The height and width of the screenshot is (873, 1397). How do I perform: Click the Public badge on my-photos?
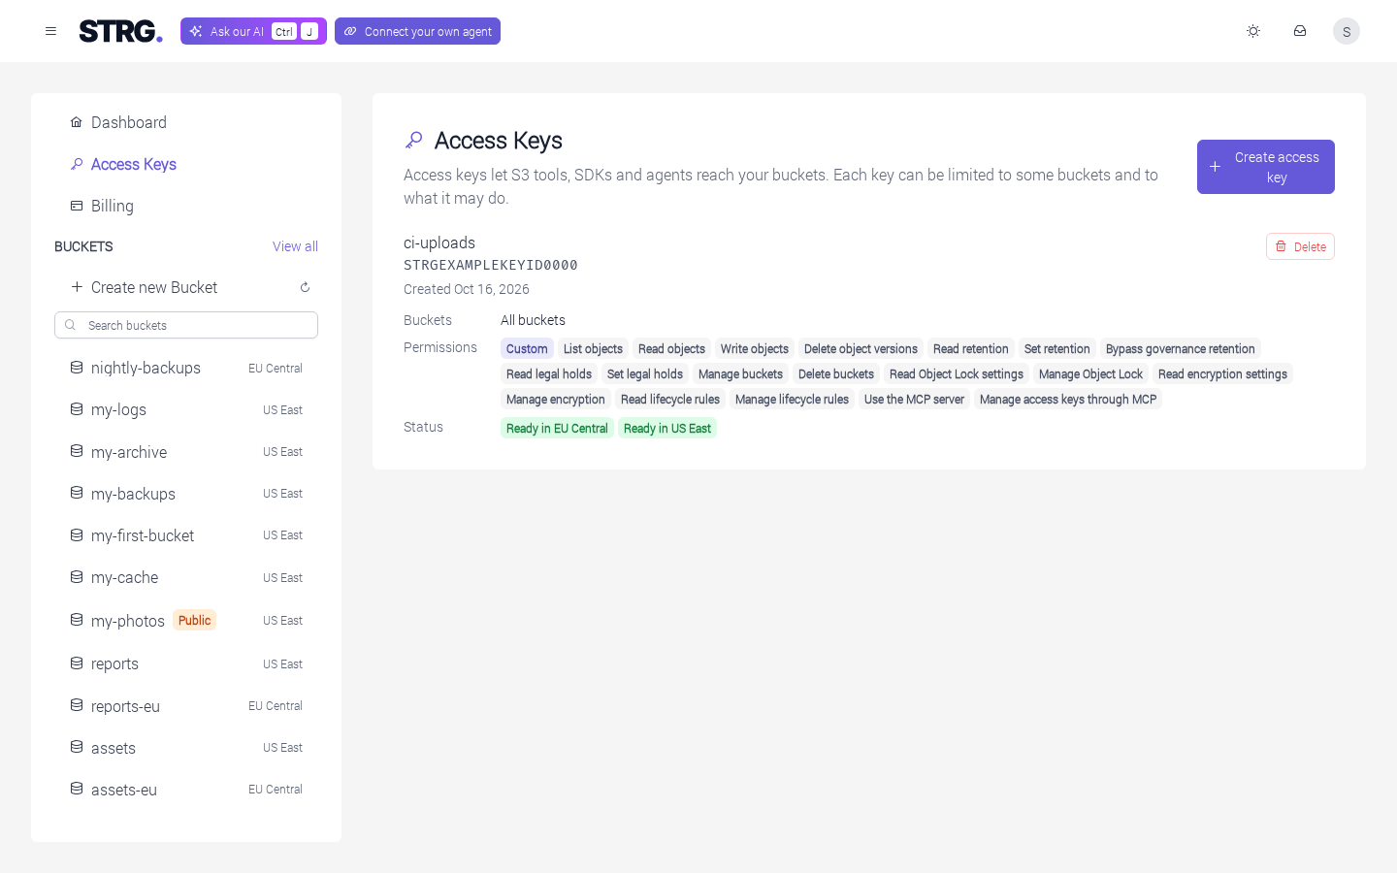pyautogui.click(x=194, y=620)
